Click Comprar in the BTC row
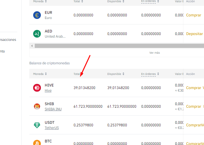Screen dimensions: 204x145 [x=193, y=143]
